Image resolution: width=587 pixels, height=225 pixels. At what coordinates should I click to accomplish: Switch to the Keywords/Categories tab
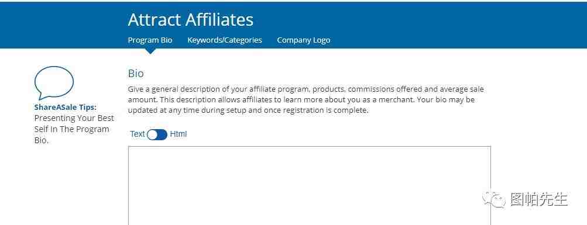[x=225, y=40]
